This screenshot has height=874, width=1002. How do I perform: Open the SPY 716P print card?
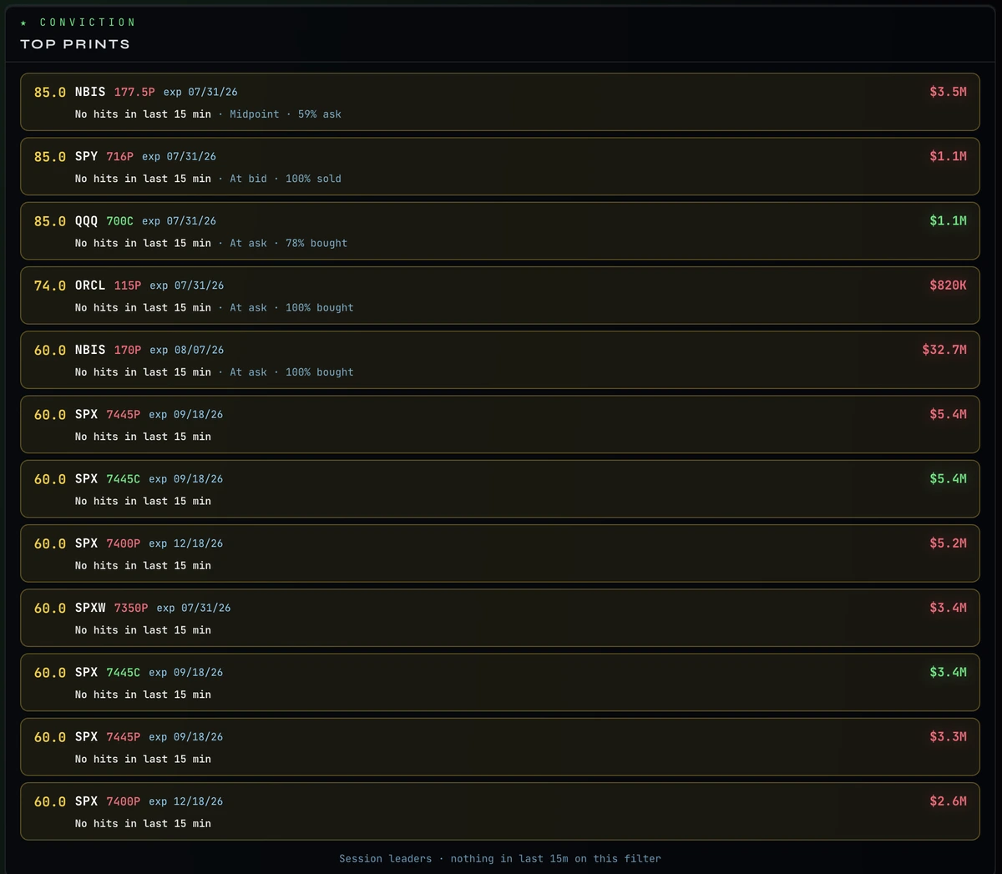[x=500, y=166]
